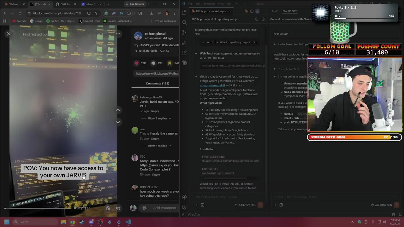Screen dimensions: 404x227
Task: Open TikTok video more options ellipsis
Action: pyautogui.click(x=118, y=34)
